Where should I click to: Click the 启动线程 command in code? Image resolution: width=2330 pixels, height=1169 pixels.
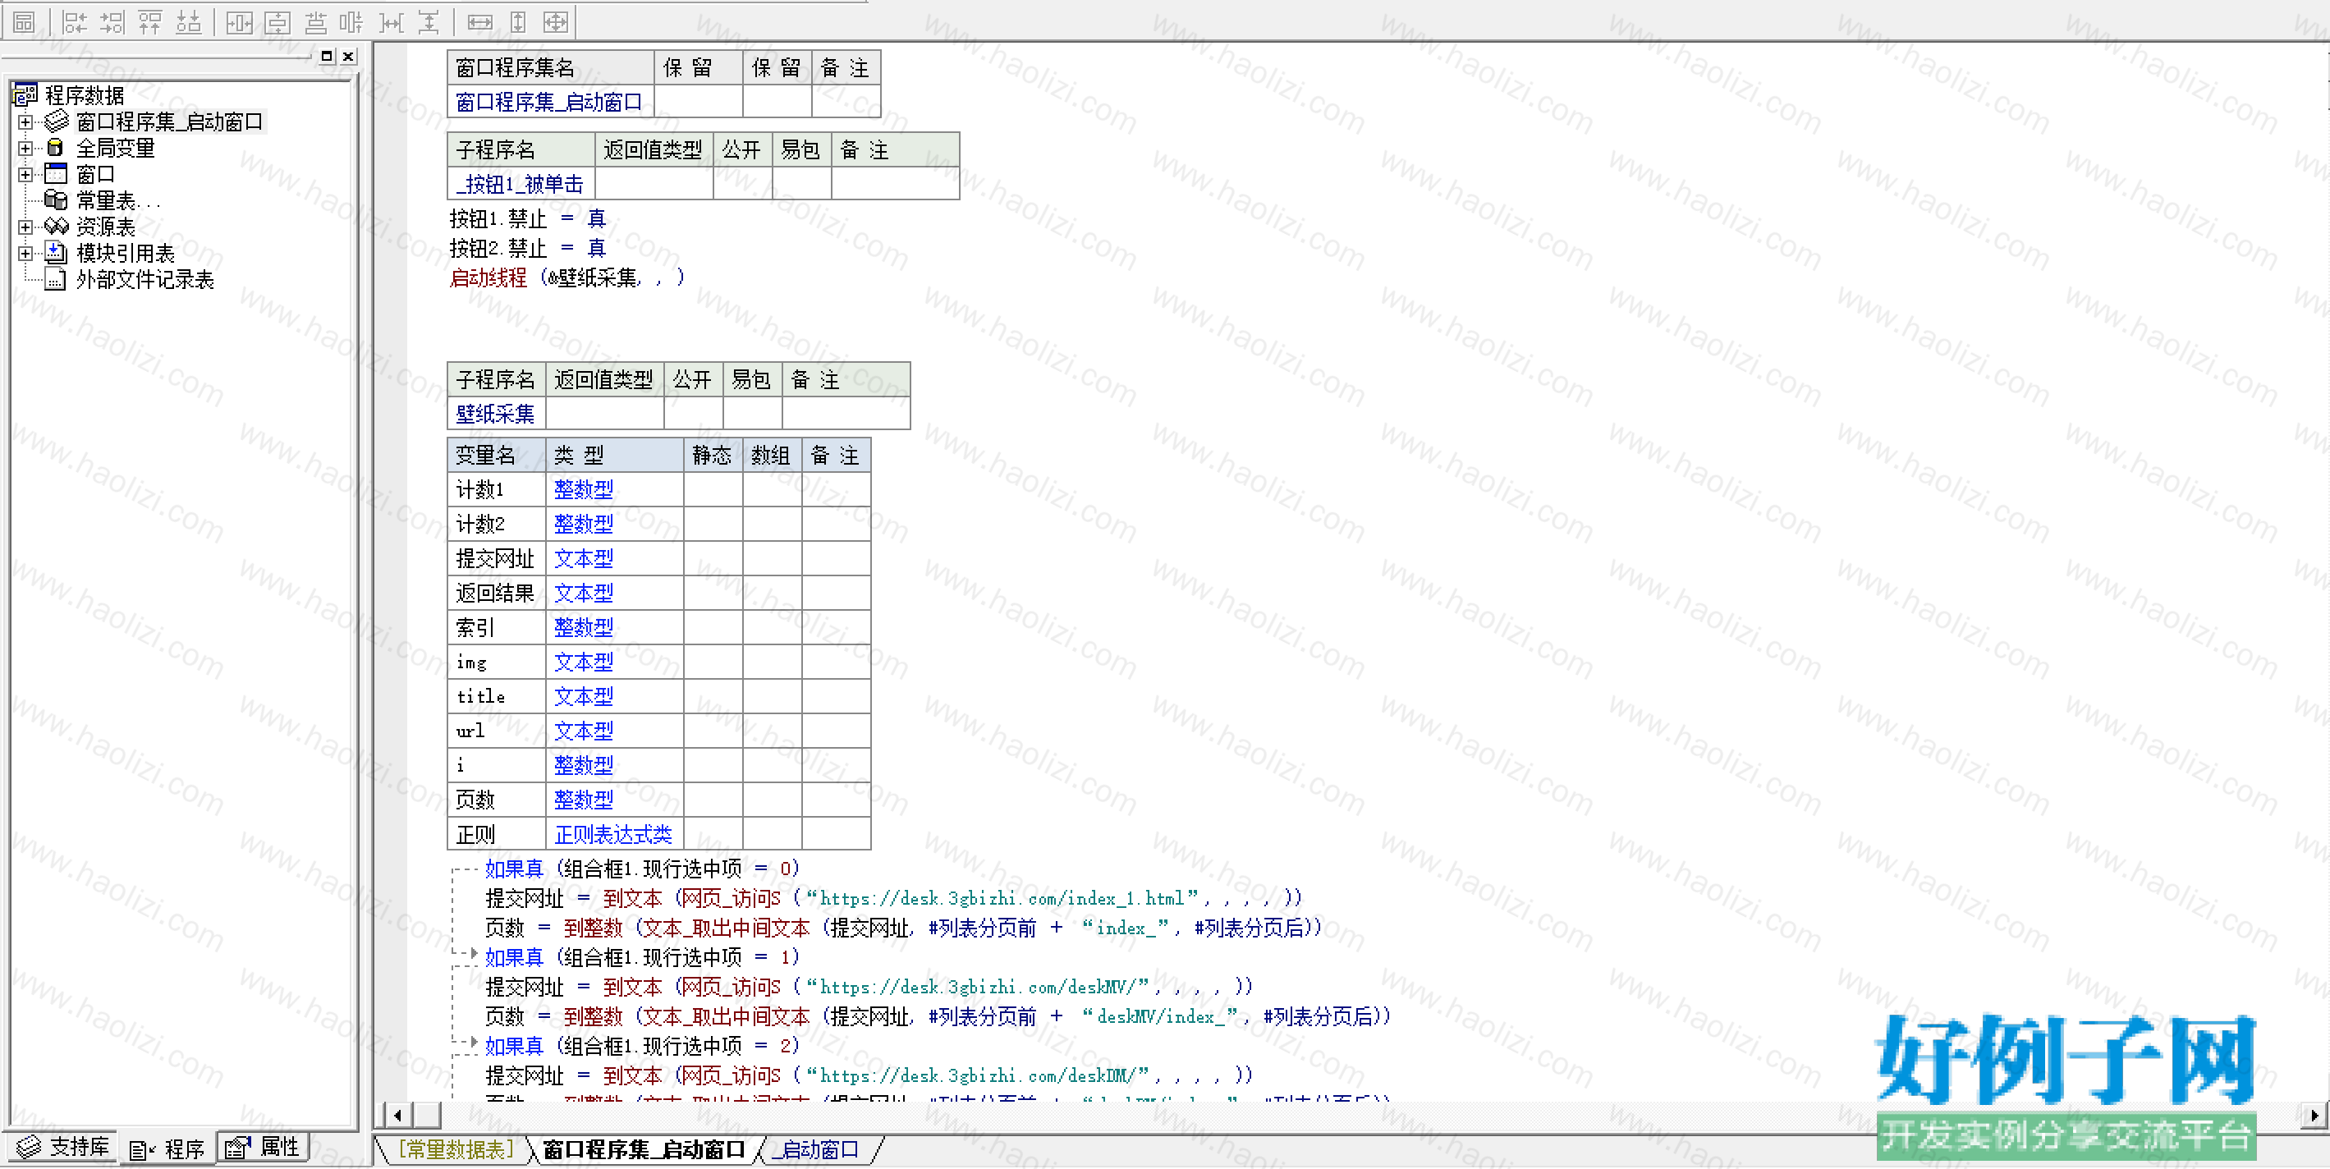coord(488,277)
